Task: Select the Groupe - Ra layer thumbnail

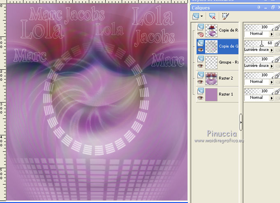Action: 211,63
